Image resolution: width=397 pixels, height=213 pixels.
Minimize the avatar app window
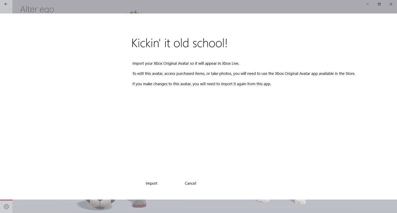point(368,4)
